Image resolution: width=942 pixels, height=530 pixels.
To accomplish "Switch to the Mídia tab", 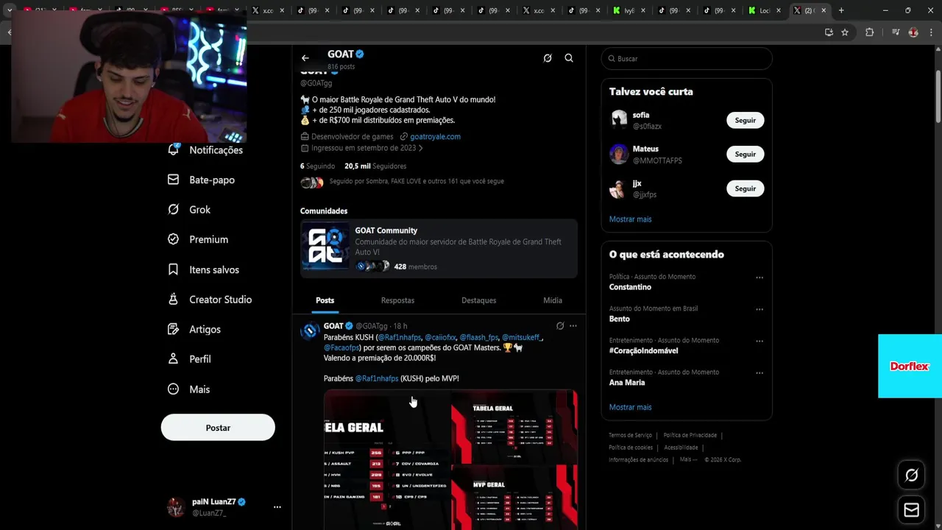I will (553, 300).
